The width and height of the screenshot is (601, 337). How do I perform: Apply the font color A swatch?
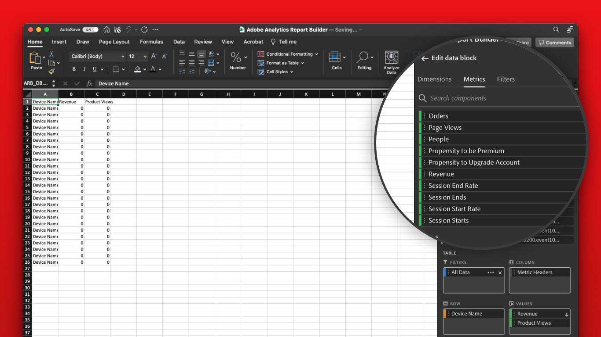pyautogui.click(x=153, y=69)
